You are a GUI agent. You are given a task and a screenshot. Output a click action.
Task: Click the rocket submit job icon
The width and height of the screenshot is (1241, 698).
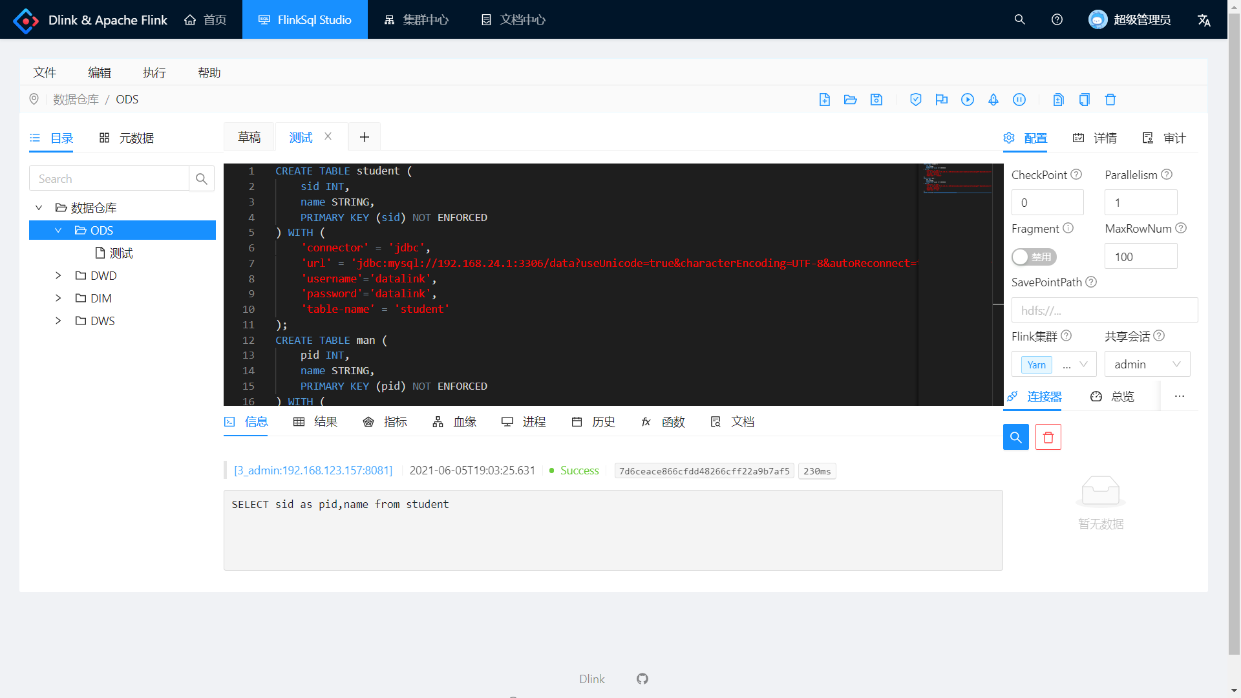993,100
